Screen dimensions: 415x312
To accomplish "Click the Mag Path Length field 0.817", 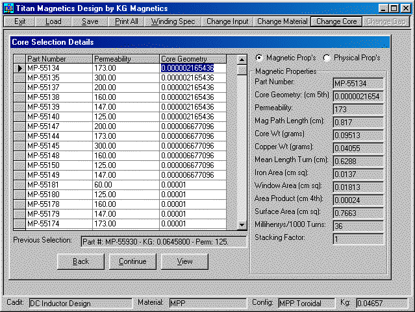I will (x=358, y=123).
